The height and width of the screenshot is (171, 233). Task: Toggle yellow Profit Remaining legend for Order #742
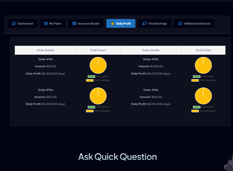195,111
